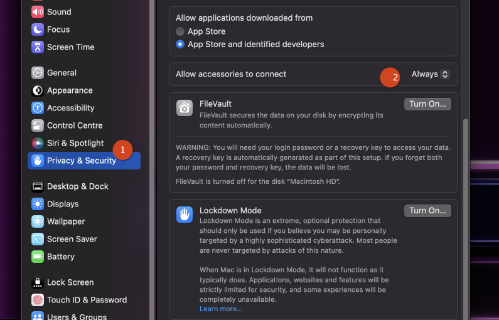Click the Lock Screen icon

[38, 282]
